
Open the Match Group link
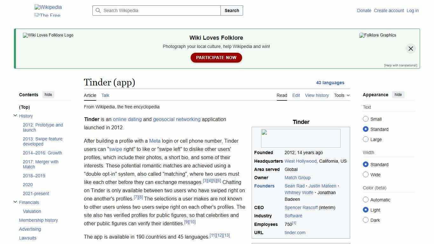[297, 178]
